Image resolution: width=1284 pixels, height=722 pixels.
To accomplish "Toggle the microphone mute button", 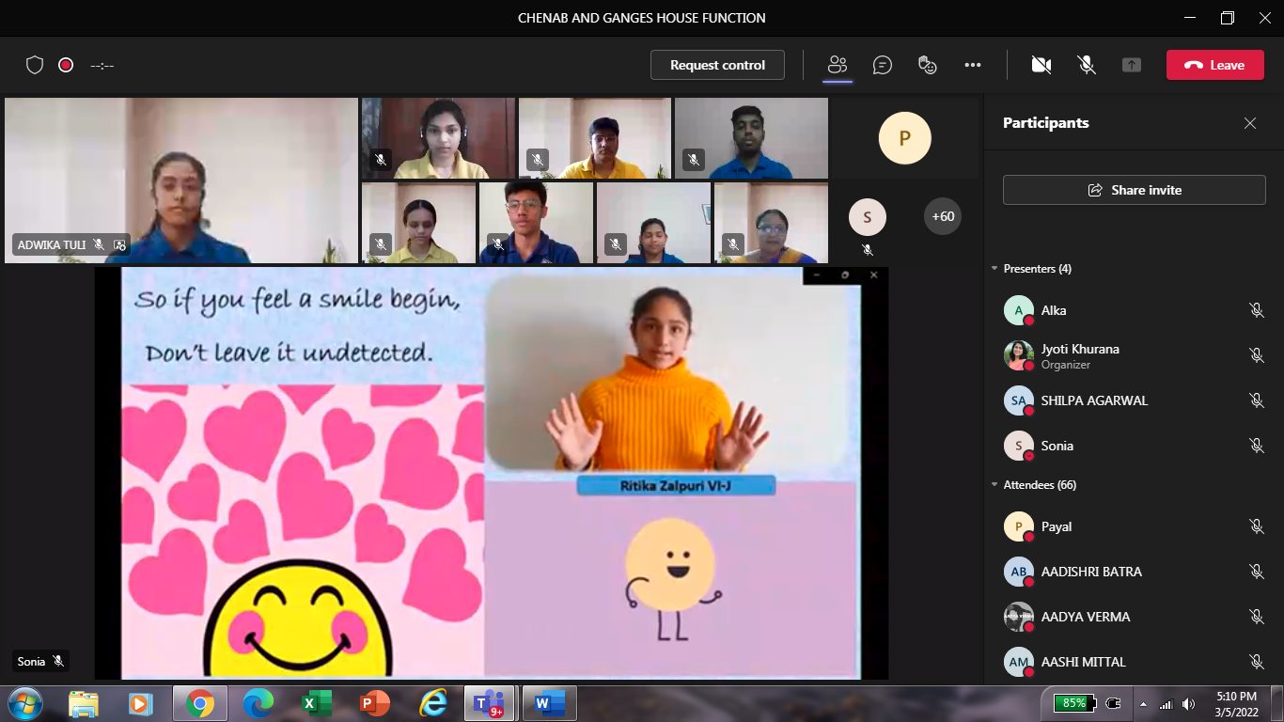I will click(1087, 65).
